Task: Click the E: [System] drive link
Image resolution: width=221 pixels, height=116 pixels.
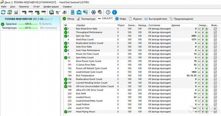Action: point(45,24)
